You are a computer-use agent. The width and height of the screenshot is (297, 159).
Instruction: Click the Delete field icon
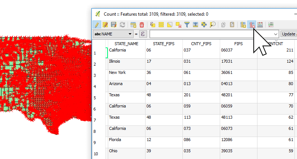click(x=252, y=25)
